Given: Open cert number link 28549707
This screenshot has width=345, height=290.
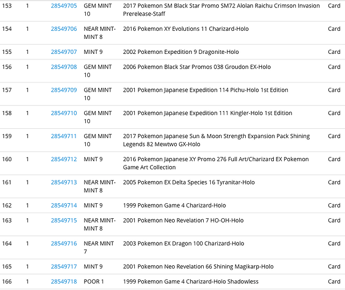Looking at the screenshot, I should point(64,52).
